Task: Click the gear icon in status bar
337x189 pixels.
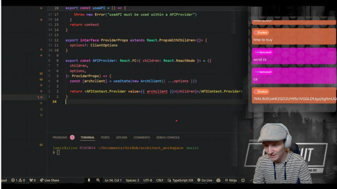Action: pos(243,180)
